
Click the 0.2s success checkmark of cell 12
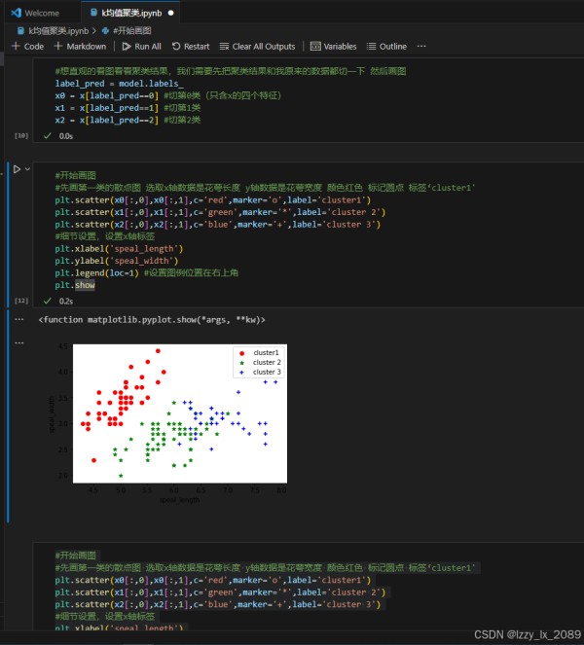pos(48,302)
